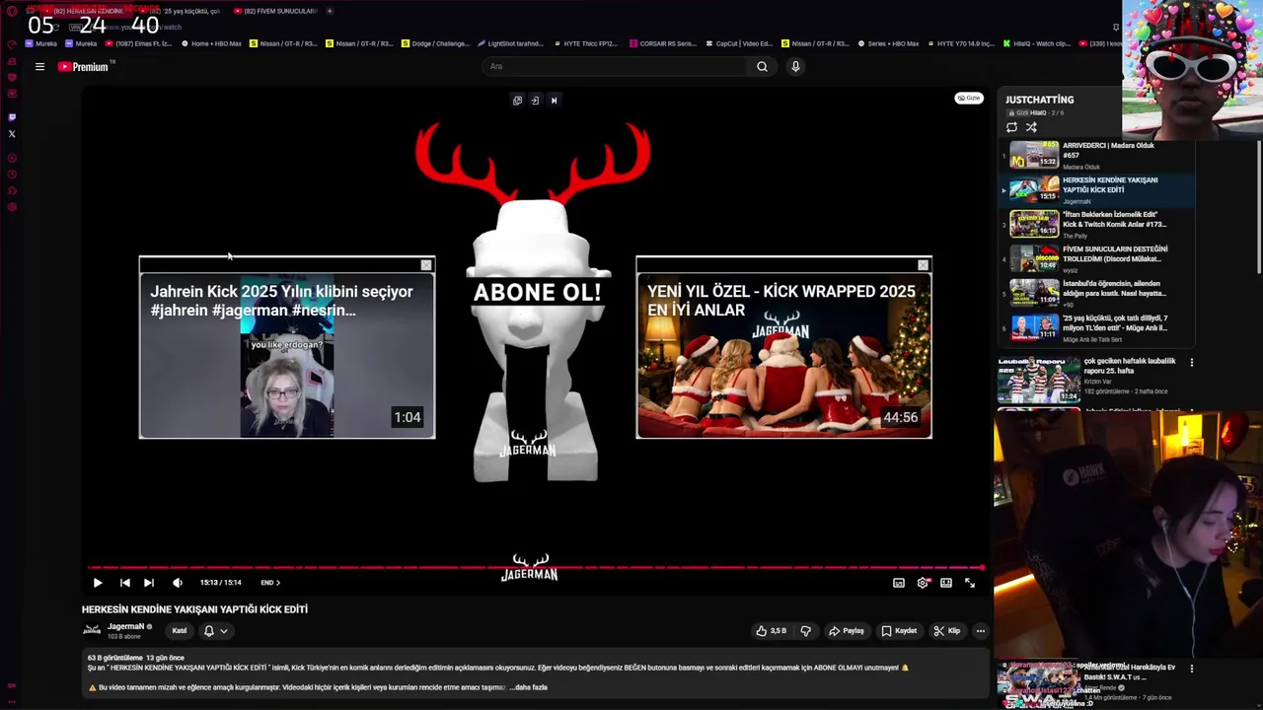Open notification bell dropdown
1263x710 pixels.
[215, 631]
